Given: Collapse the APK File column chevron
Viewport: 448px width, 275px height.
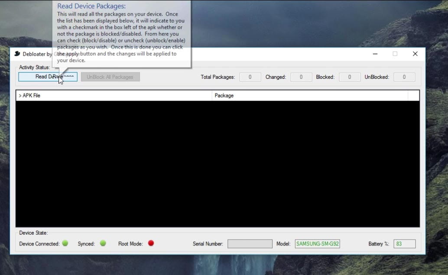Looking at the screenshot, I should click(x=21, y=95).
